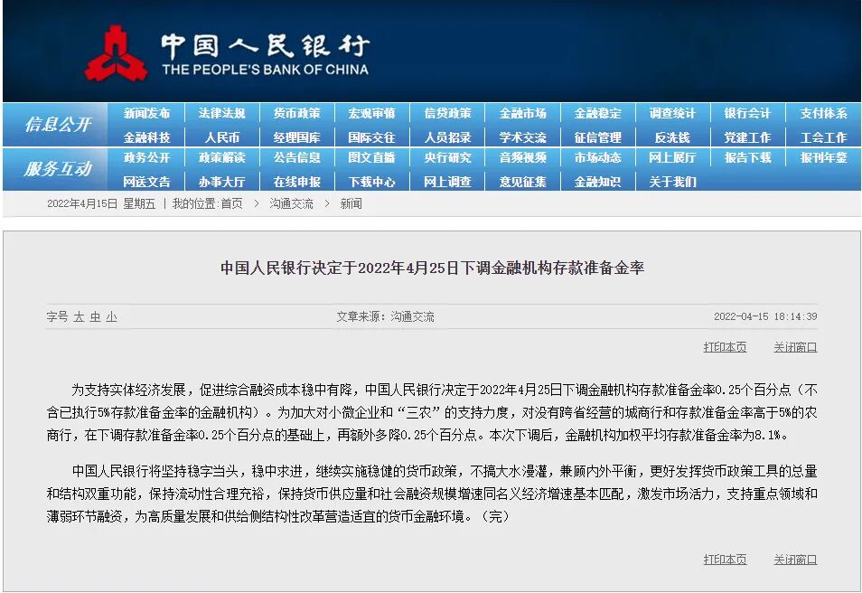
Task: Visit the 金融市场 section
Action: point(524,114)
